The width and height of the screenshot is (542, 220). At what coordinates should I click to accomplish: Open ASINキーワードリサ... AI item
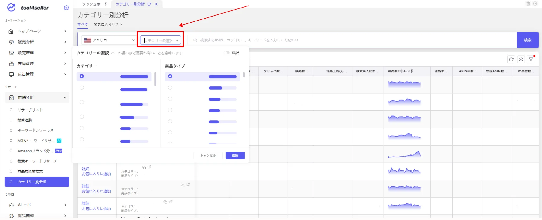pyautogui.click(x=36, y=141)
